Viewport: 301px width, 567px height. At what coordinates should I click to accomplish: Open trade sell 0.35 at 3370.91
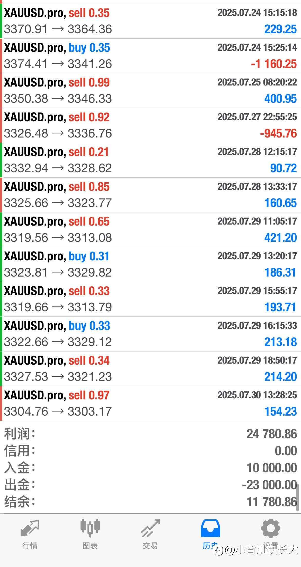[x=150, y=21]
